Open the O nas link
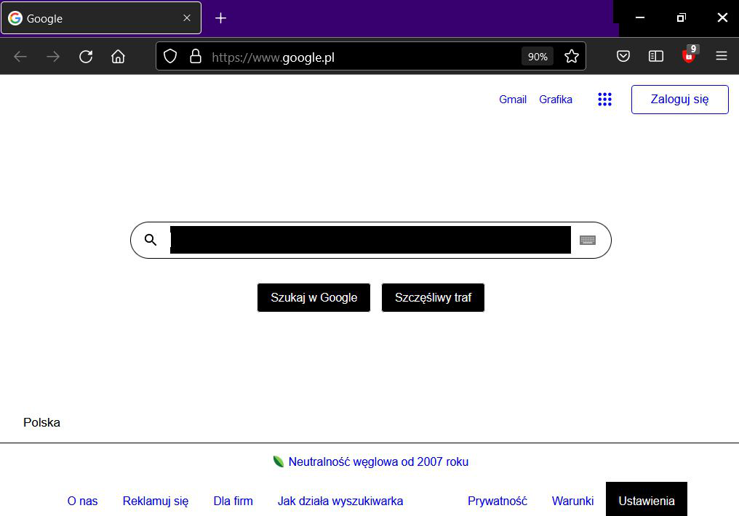This screenshot has height=516, width=739. tap(82, 501)
